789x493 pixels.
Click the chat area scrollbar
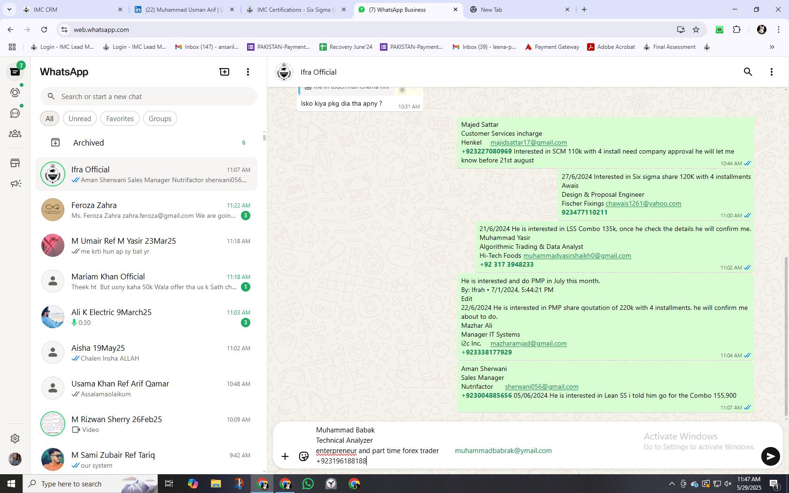(x=786, y=337)
